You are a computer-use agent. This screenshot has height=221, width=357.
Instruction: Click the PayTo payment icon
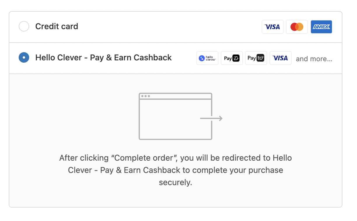click(256, 58)
